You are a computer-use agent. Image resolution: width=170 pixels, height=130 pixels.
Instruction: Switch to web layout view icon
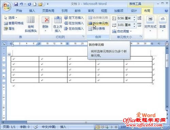point(107,127)
